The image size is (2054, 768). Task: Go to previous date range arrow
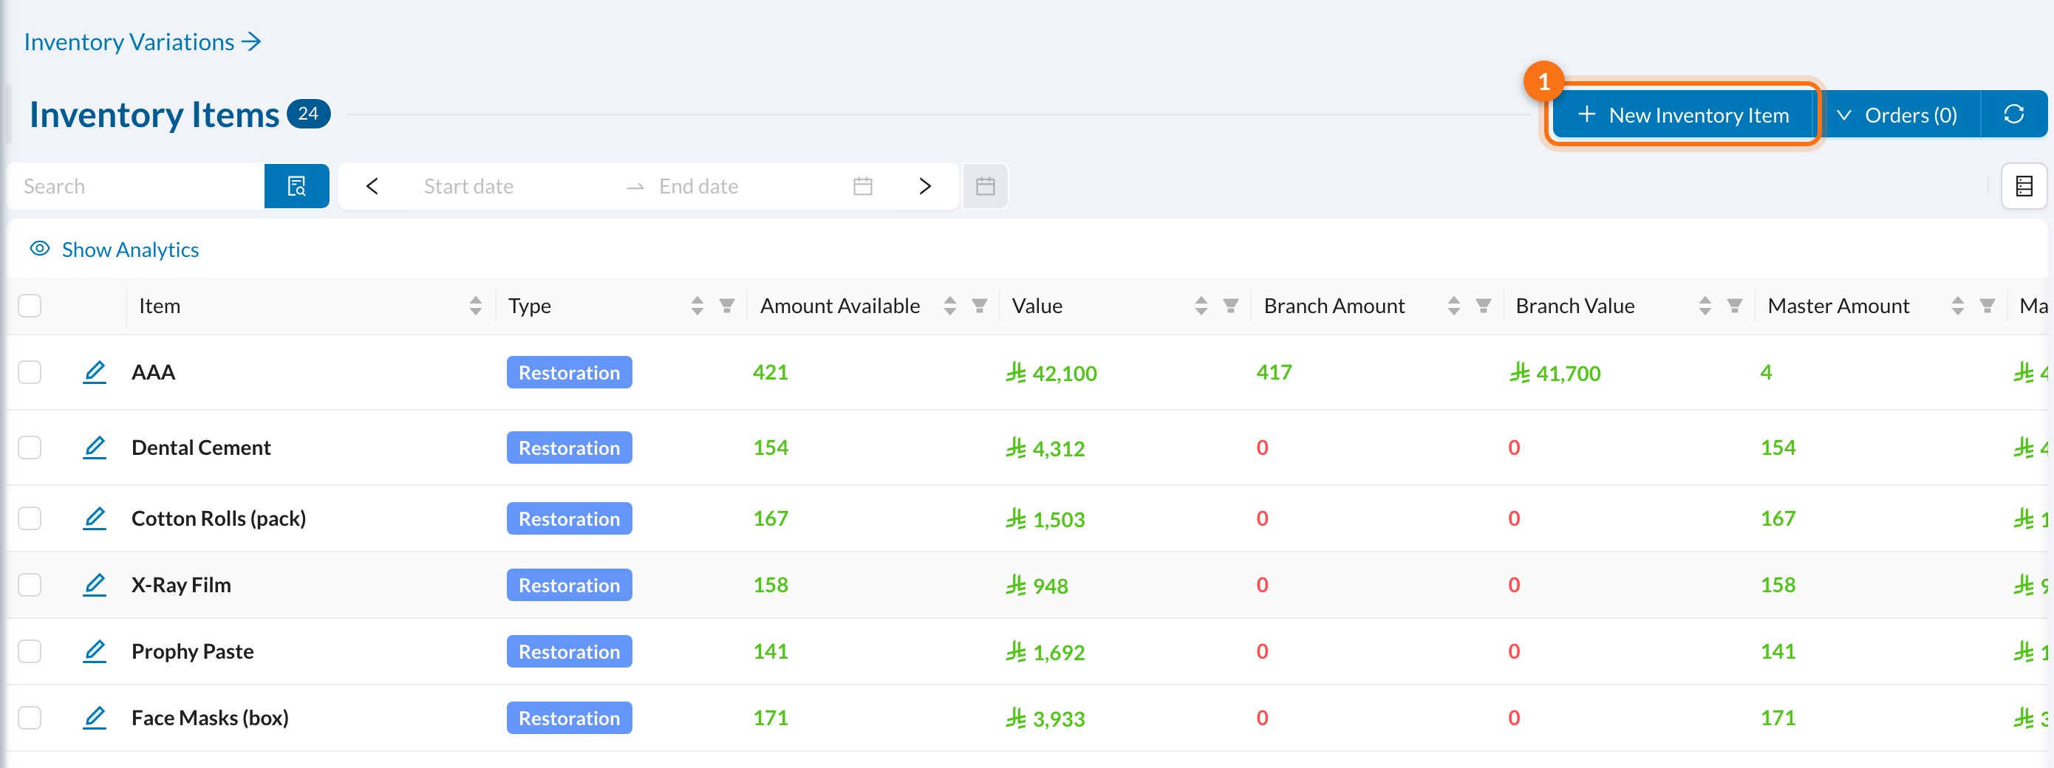pos(372,185)
